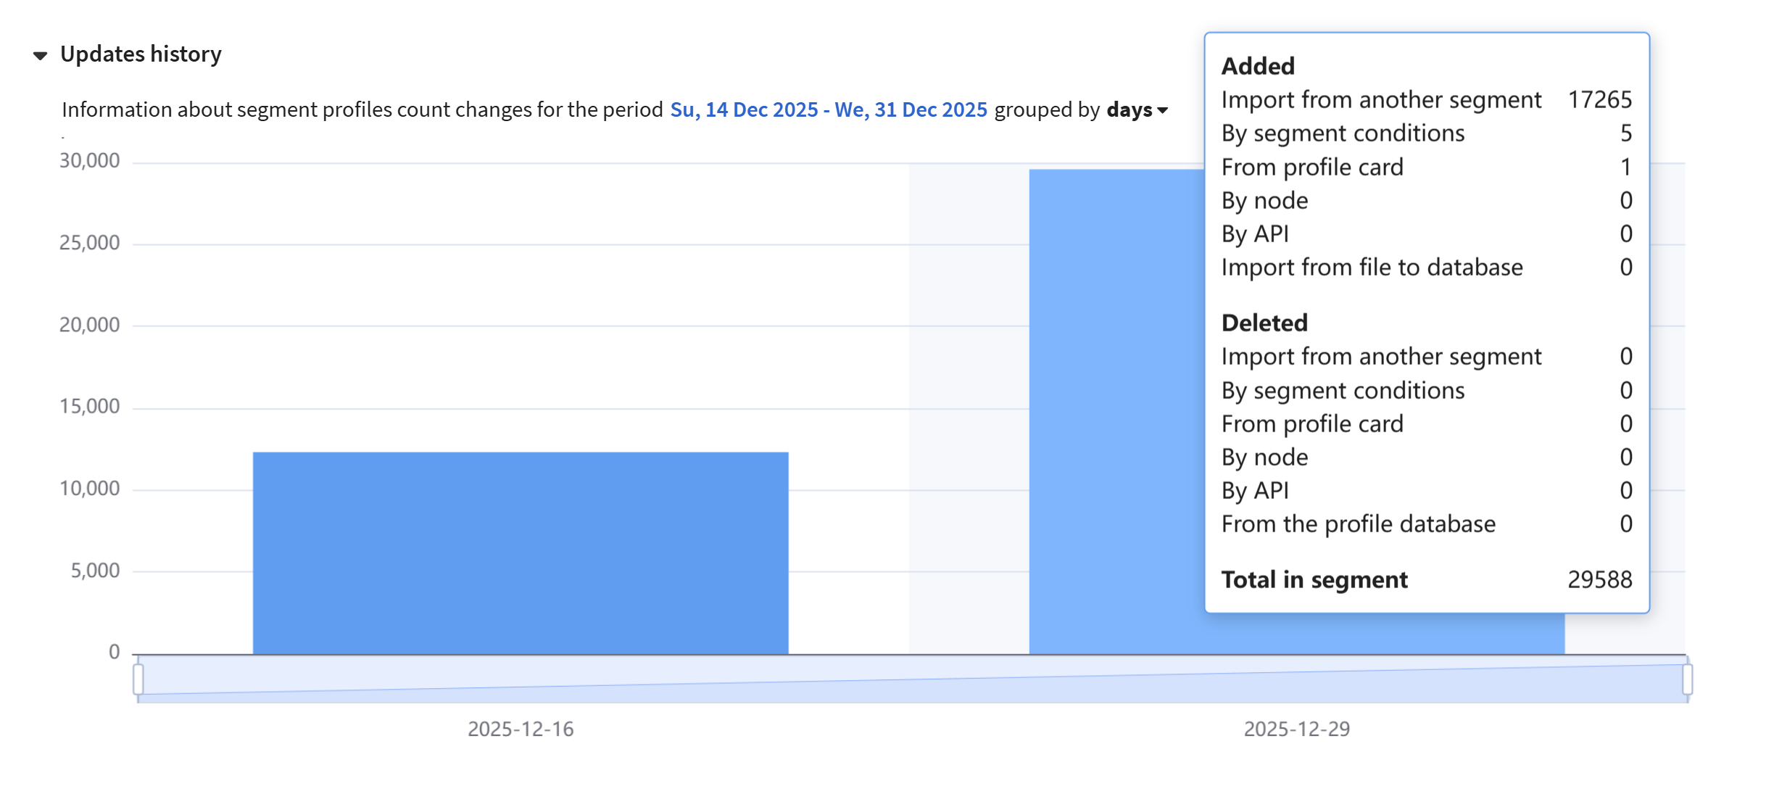Click the middle of the chart range track
This screenshot has height=794, width=1766.
tap(912, 679)
